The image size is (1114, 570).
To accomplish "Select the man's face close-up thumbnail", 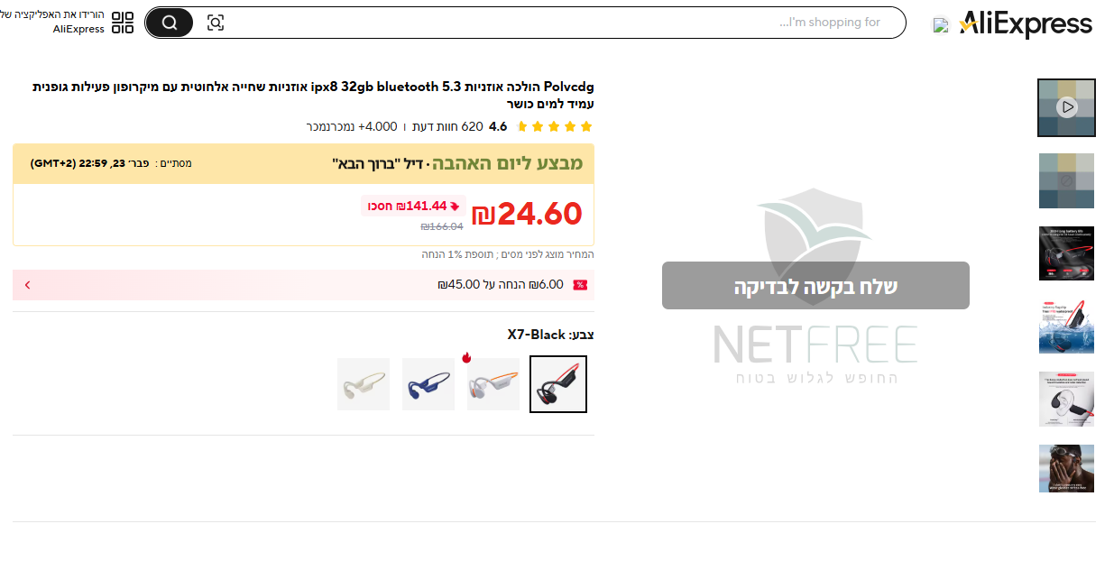I will [1067, 469].
